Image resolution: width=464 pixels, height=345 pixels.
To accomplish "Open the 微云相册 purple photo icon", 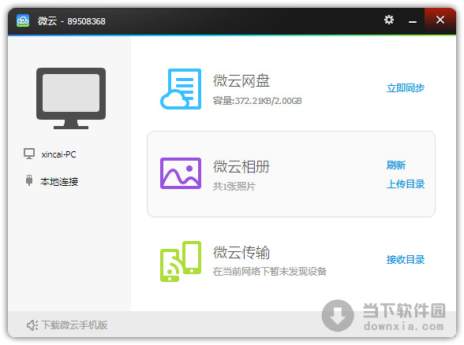I will [x=181, y=173].
